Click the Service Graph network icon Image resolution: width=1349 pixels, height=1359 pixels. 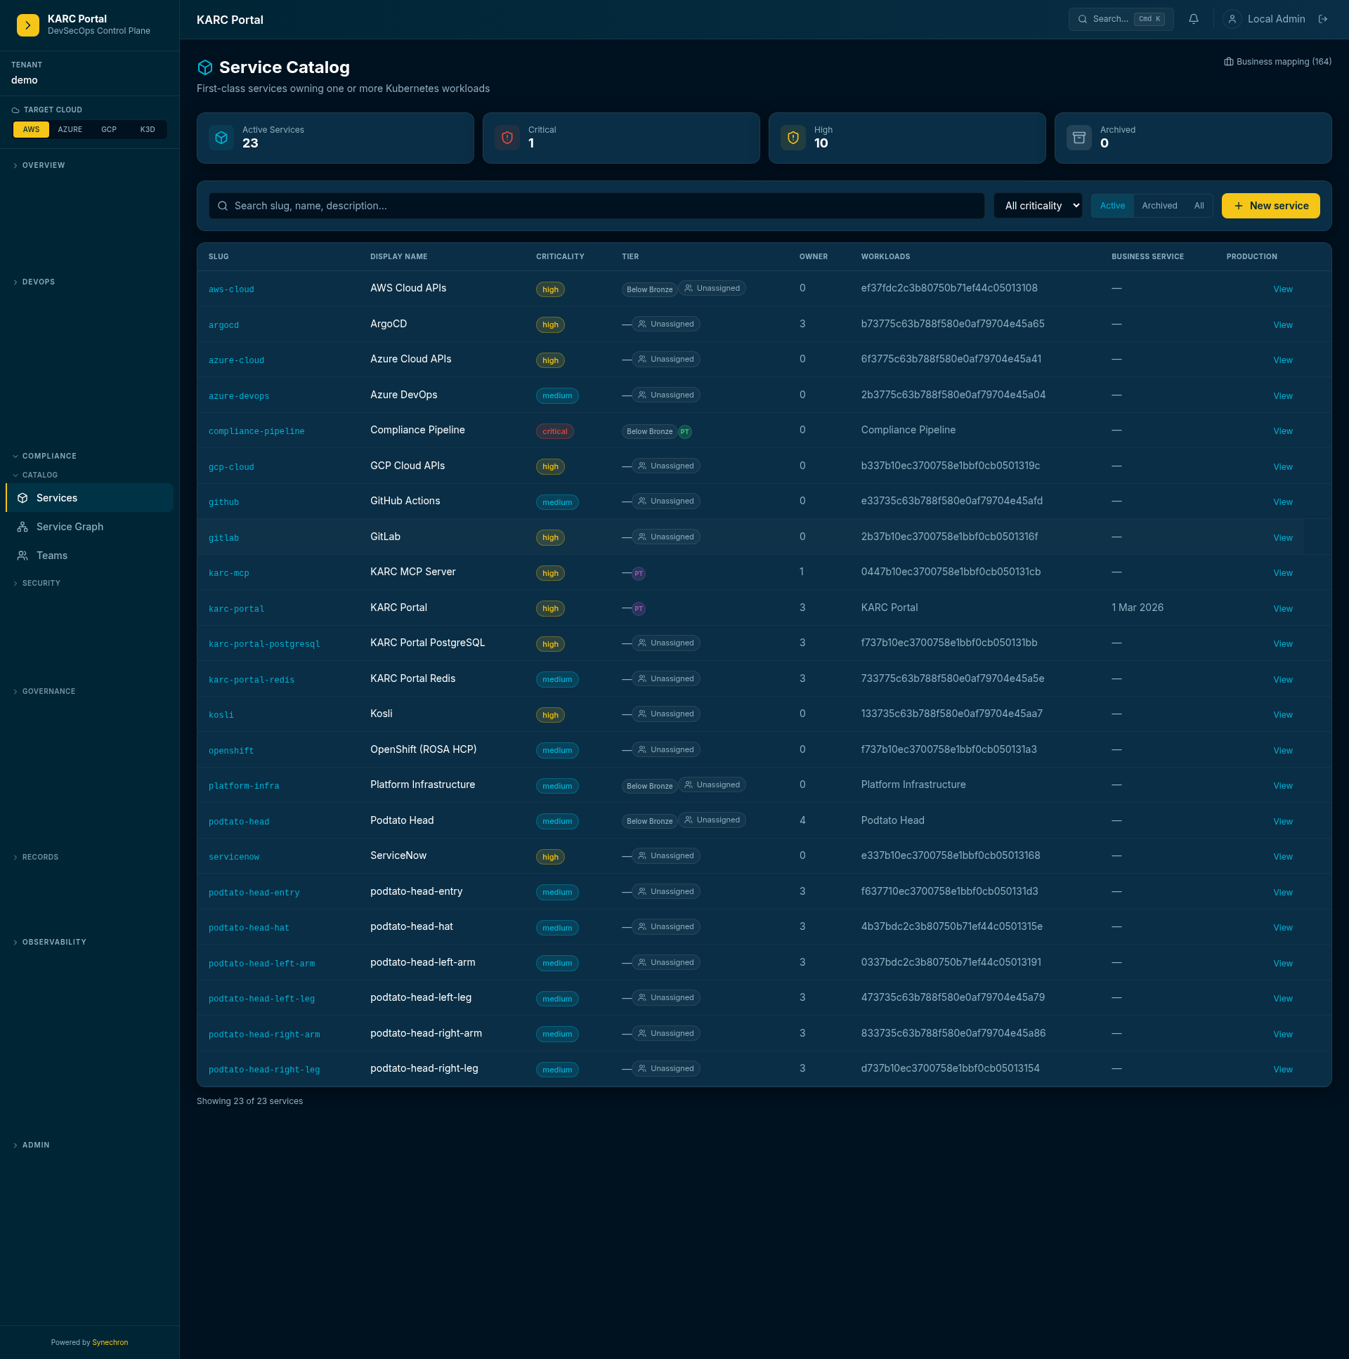tap(22, 527)
